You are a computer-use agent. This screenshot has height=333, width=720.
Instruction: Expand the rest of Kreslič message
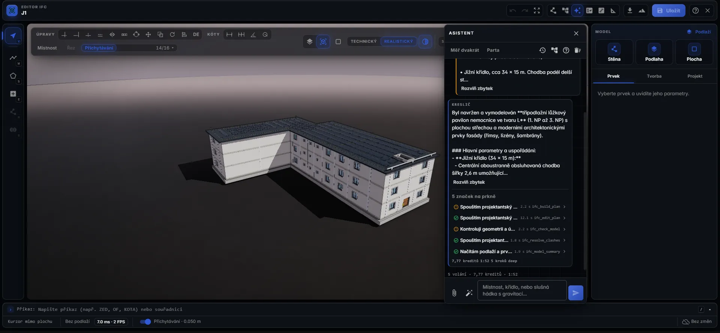(x=469, y=182)
